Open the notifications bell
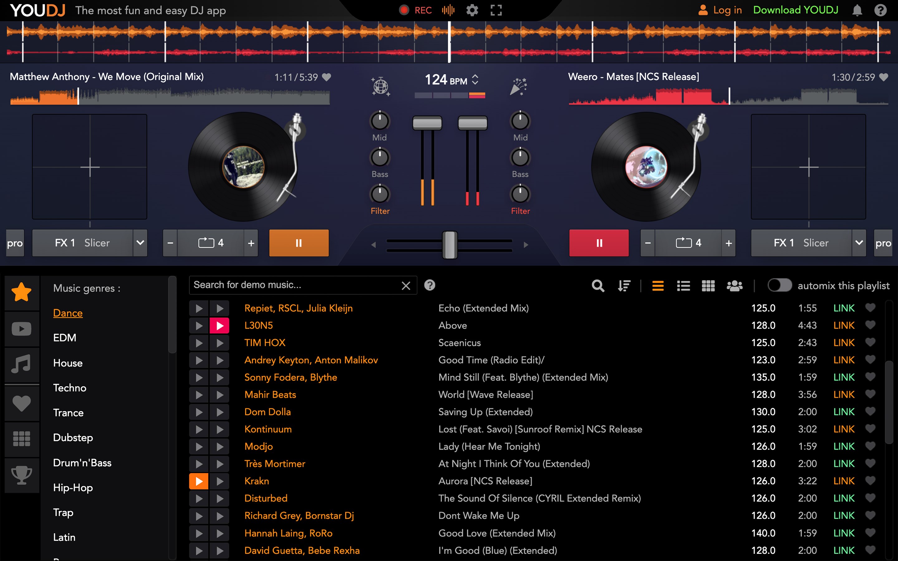This screenshot has width=898, height=561. [x=857, y=10]
